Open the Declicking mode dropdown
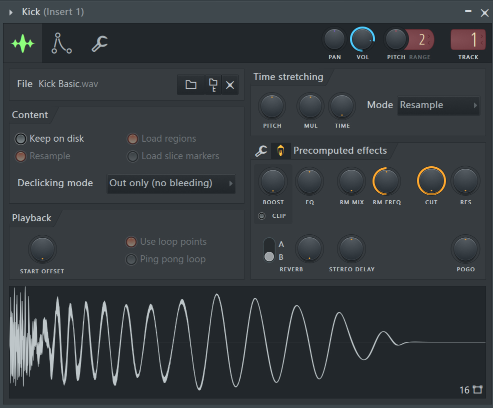 (x=171, y=183)
